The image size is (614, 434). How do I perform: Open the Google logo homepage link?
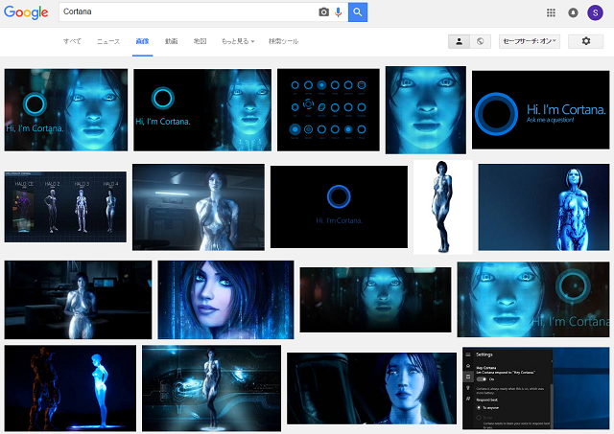click(26, 12)
